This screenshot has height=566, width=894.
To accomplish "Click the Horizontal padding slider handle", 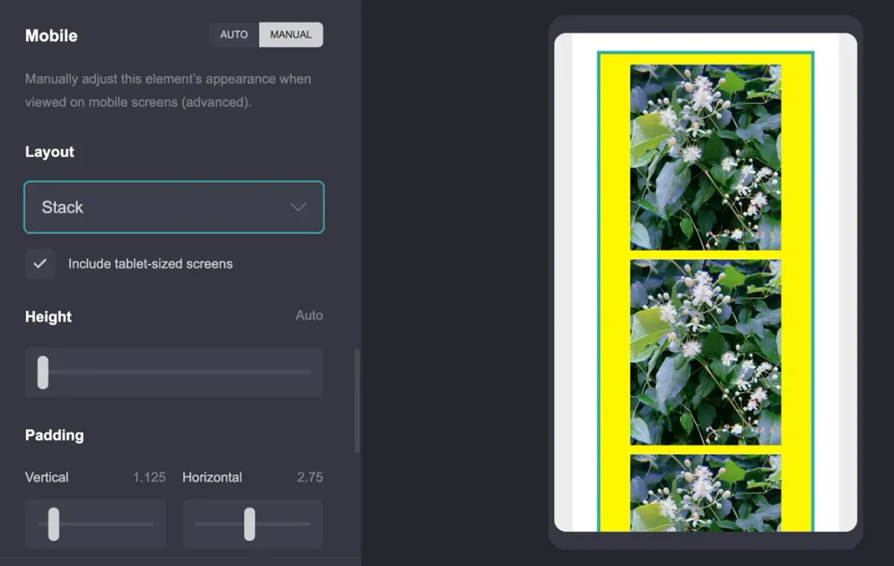I will click(250, 524).
